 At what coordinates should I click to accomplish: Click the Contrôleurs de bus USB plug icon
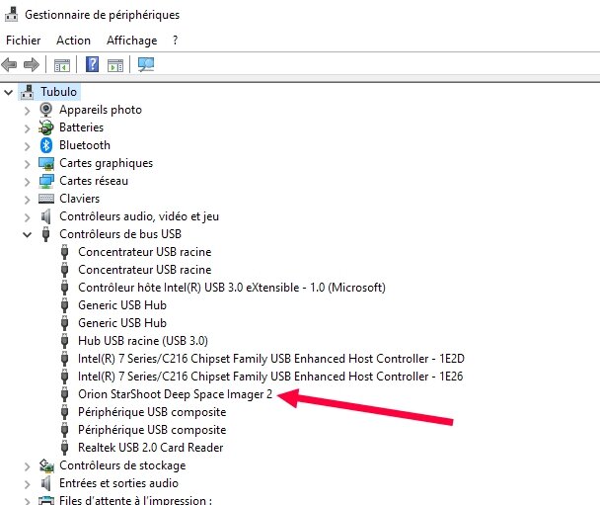point(46,234)
